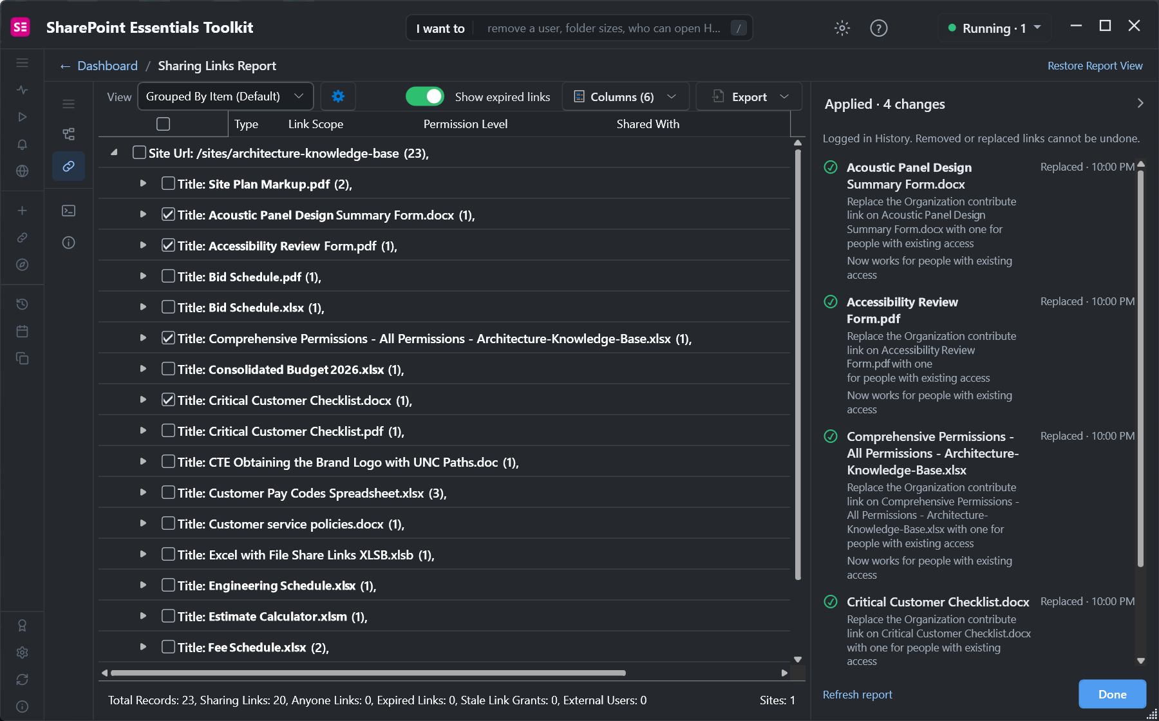Click the Done button
The width and height of the screenshot is (1159, 721).
coord(1113,694)
